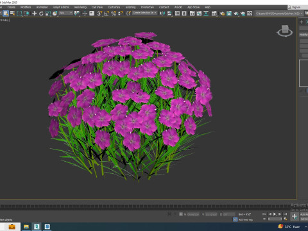Activate the Select and Move tool
The width and height of the screenshot is (308, 231).
coord(34,13)
